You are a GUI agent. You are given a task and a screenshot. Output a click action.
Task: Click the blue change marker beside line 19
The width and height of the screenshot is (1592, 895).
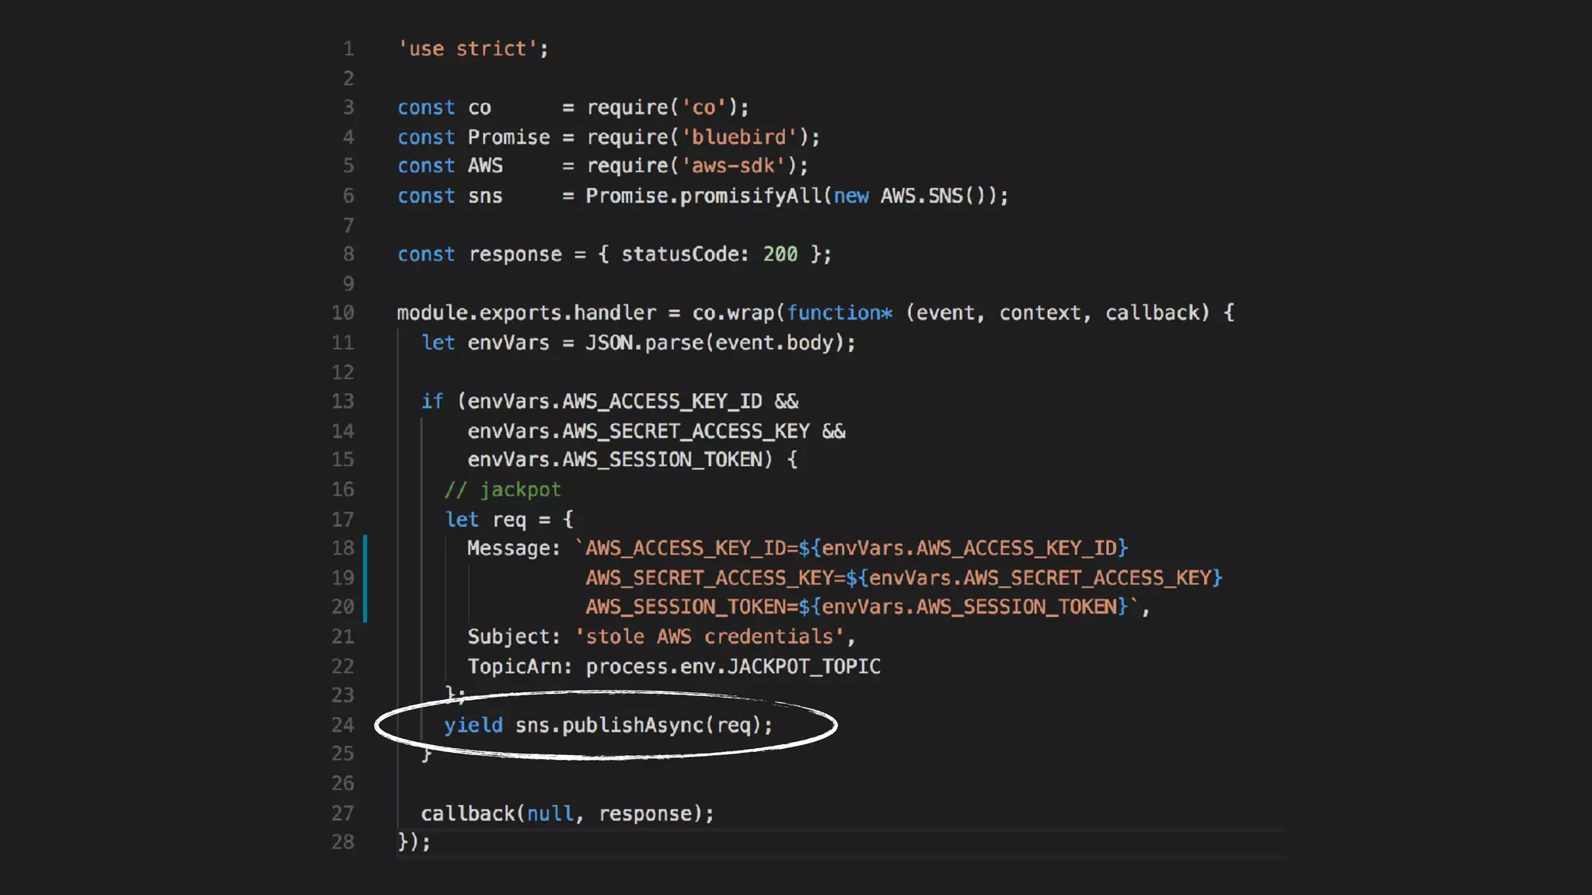click(x=365, y=578)
